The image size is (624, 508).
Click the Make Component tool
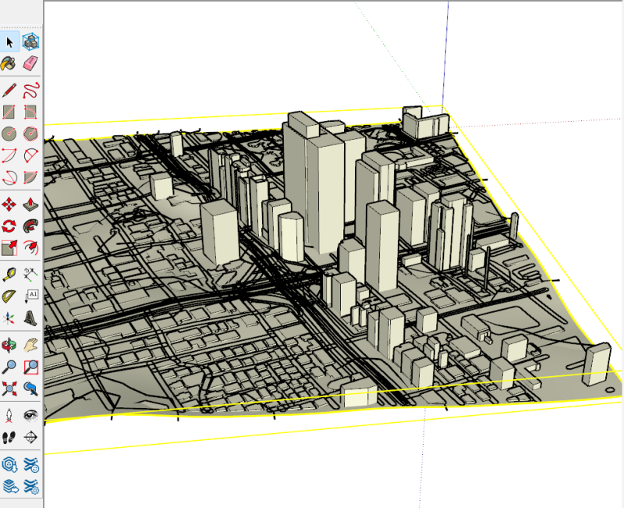(x=31, y=41)
